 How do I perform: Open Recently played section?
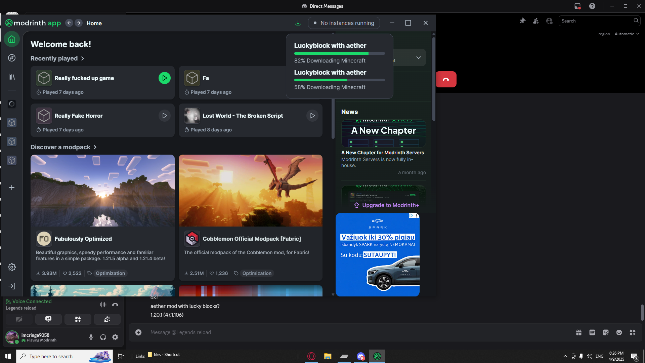pyautogui.click(x=57, y=58)
